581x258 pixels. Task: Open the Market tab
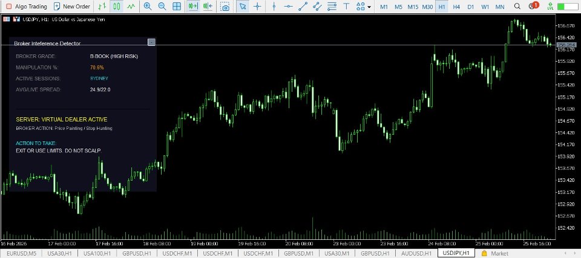tap(495, 253)
